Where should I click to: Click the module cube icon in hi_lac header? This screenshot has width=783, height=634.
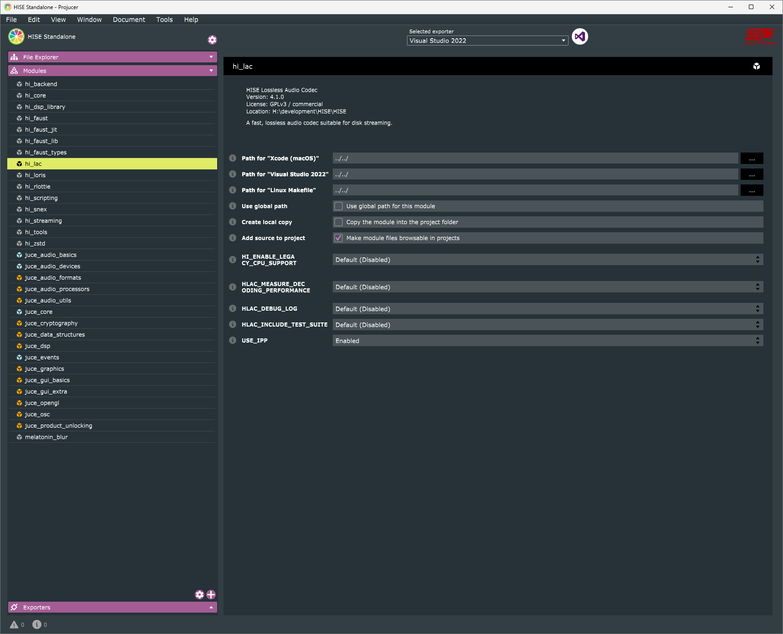point(757,66)
